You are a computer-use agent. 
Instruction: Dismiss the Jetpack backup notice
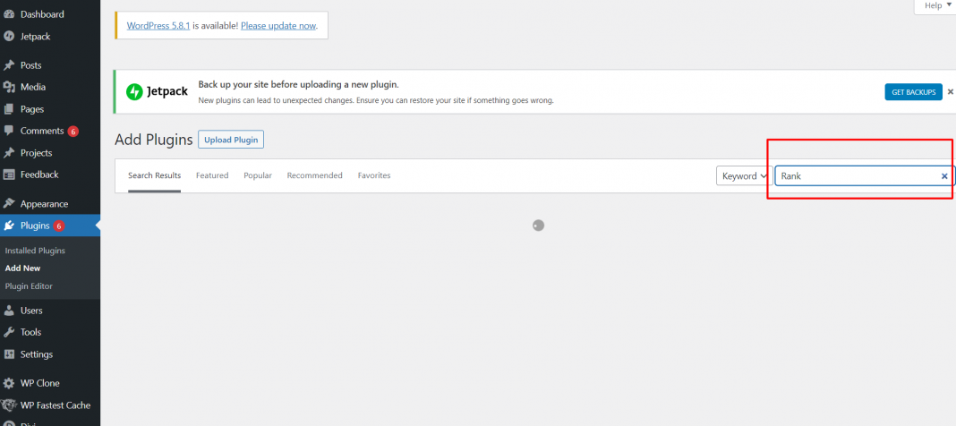[x=950, y=92]
